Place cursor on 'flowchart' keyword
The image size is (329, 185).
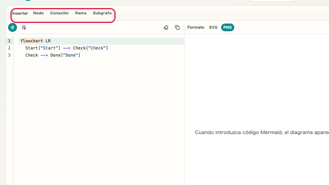[32, 41]
